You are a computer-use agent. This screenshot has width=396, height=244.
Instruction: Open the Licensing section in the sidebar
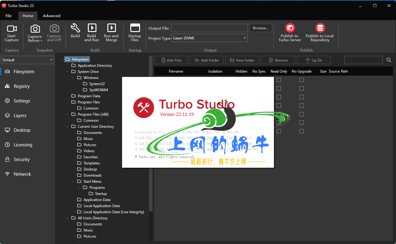[23, 145]
